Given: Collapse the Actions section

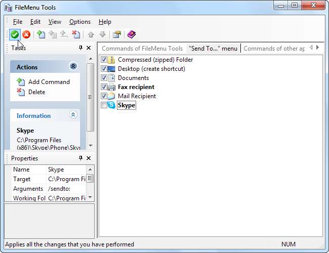Looking at the screenshot, I should (x=73, y=66).
